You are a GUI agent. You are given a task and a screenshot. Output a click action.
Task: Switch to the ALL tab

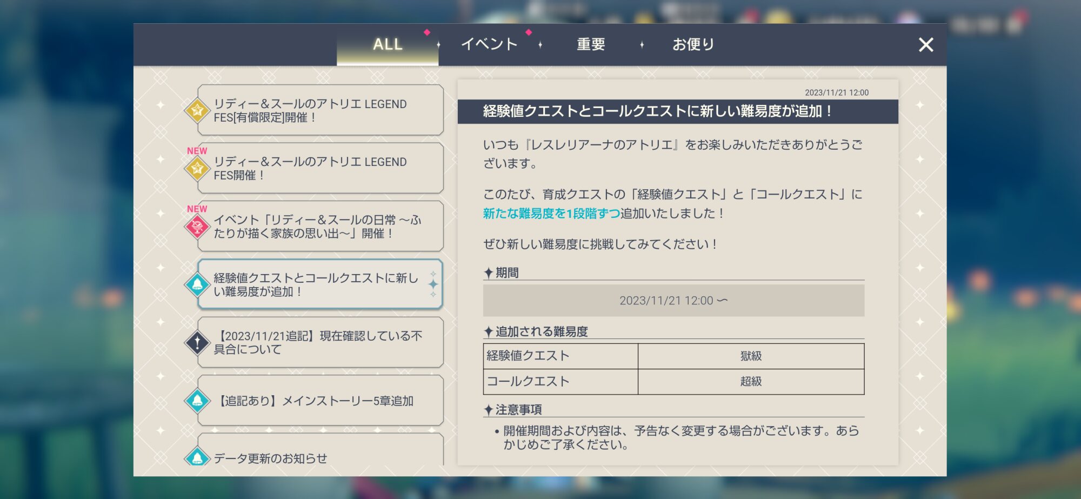click(388, 44)
